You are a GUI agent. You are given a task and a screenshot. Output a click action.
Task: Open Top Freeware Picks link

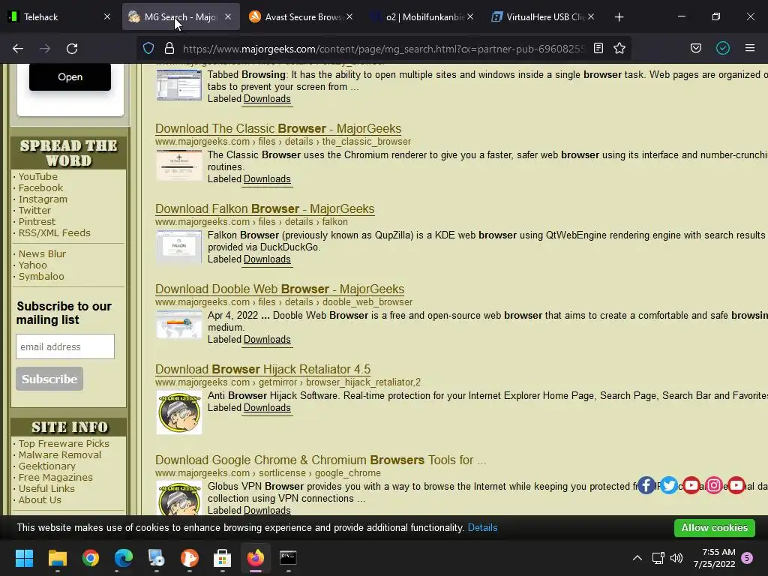pos(64,443)
